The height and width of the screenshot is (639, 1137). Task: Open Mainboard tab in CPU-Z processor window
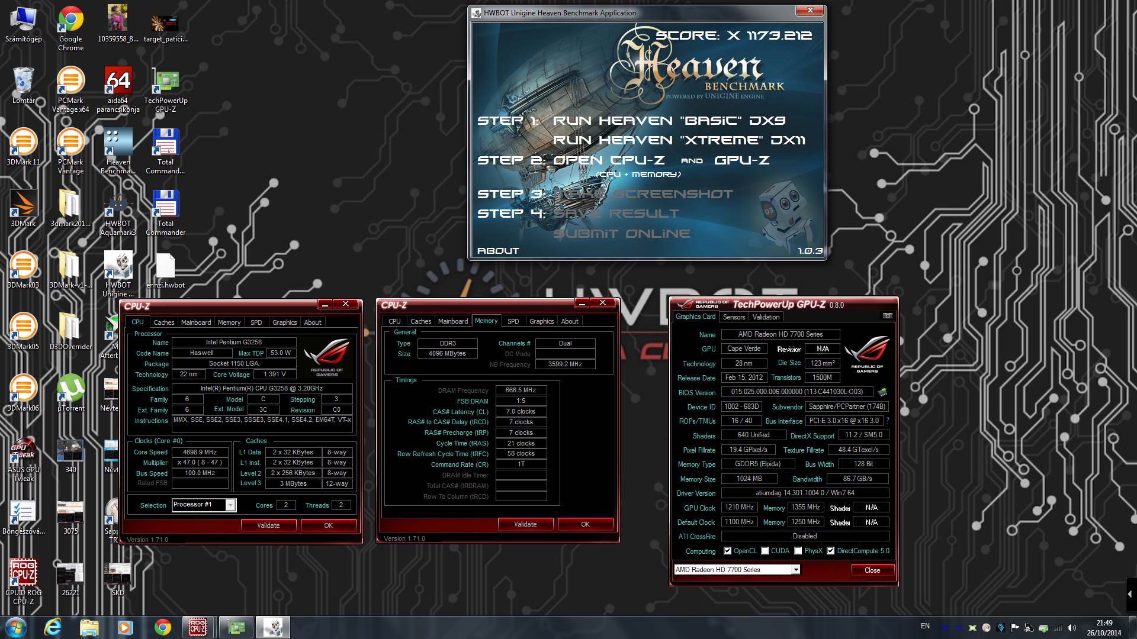click(x=196, y=322)
